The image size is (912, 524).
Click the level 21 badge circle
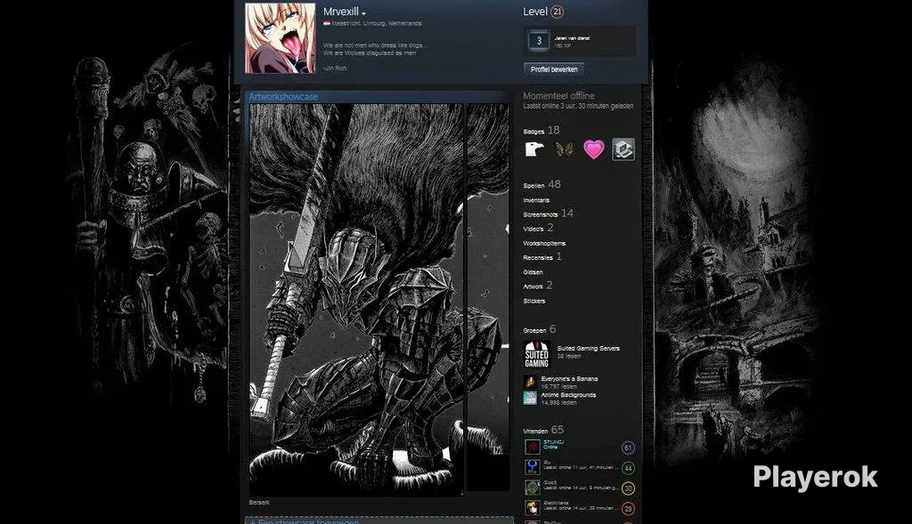coord(558,12)
